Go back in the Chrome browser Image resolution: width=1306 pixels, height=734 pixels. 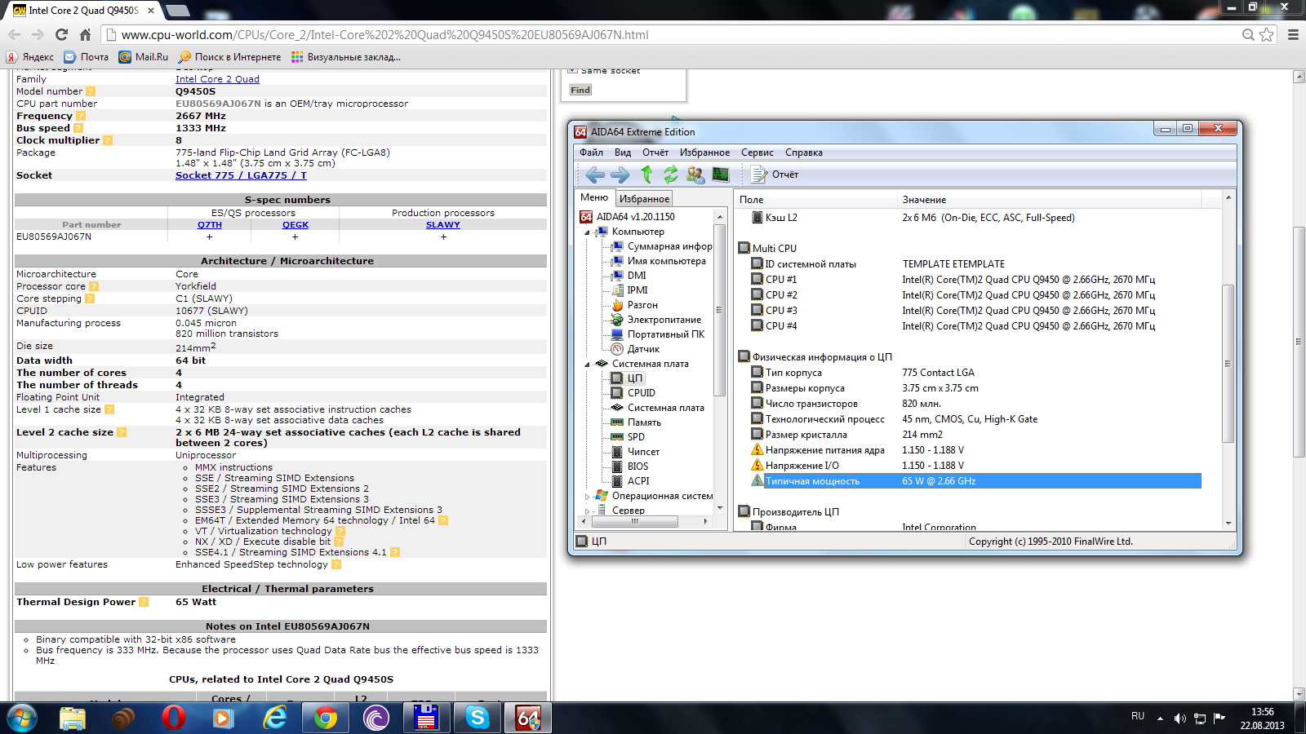[x=14, y=34]
